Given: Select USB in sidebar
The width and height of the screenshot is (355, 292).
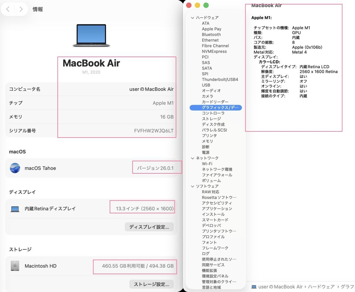Looking at the screenshot, I should click(206, 85).
